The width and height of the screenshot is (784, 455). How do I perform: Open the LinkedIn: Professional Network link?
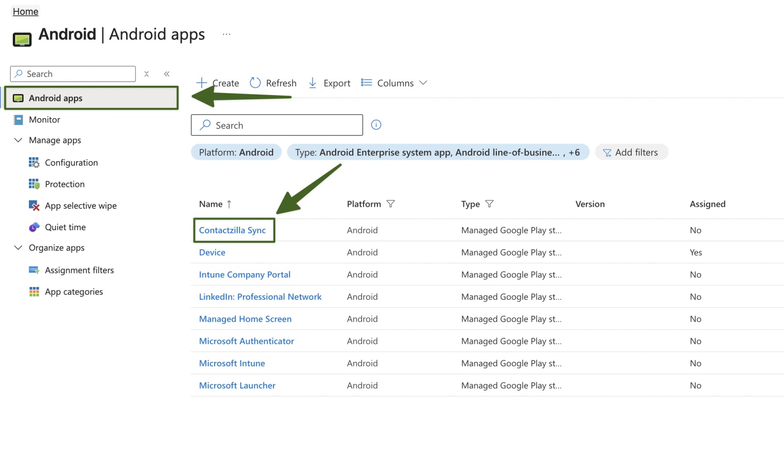tap(260, 297)
